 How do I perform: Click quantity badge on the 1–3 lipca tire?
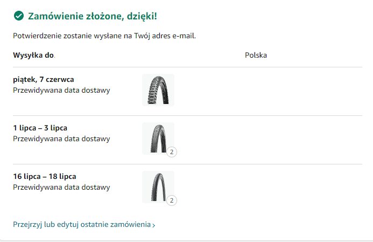coord(171,152)
